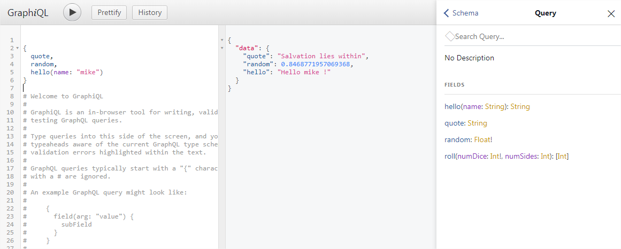Close the documentation explorer panel
This screenshot has height=249, width=621.
click(611, 13)
